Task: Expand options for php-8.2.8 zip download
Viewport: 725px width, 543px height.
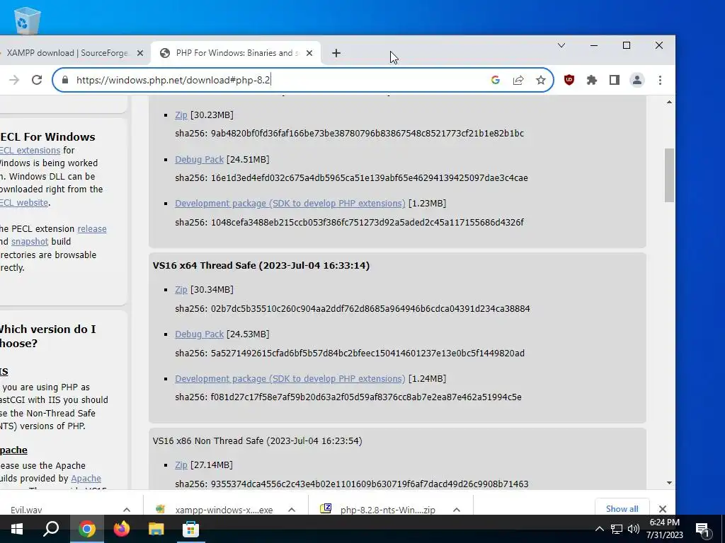Action: (x=457, y=510)
